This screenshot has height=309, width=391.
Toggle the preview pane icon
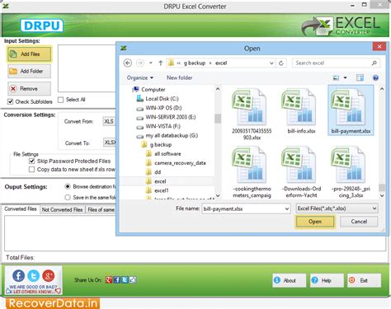click(x=360, y=77)
